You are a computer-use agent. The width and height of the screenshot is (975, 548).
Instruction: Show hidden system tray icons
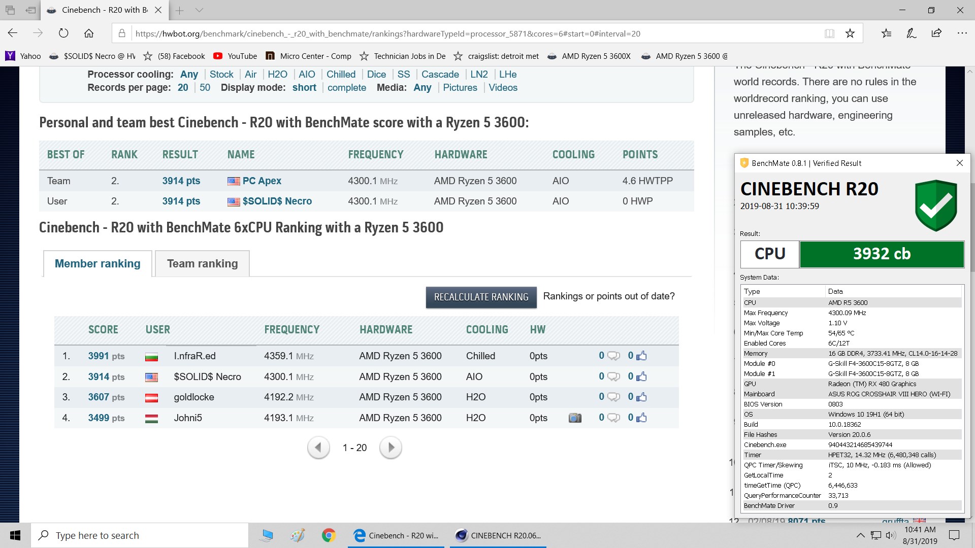pos(860,535)
